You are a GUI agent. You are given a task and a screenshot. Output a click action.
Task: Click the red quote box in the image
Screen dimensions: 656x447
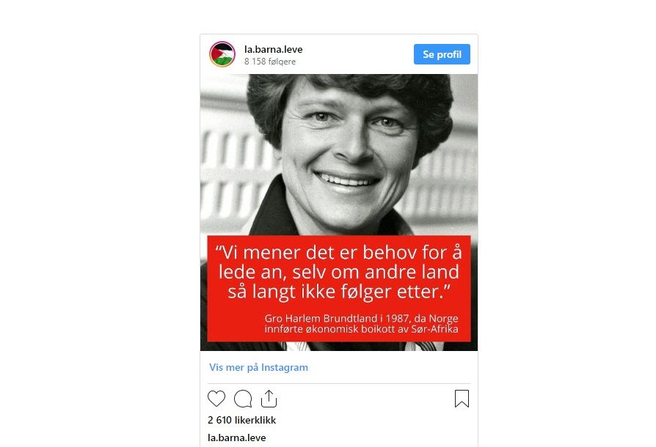(339, 288)
